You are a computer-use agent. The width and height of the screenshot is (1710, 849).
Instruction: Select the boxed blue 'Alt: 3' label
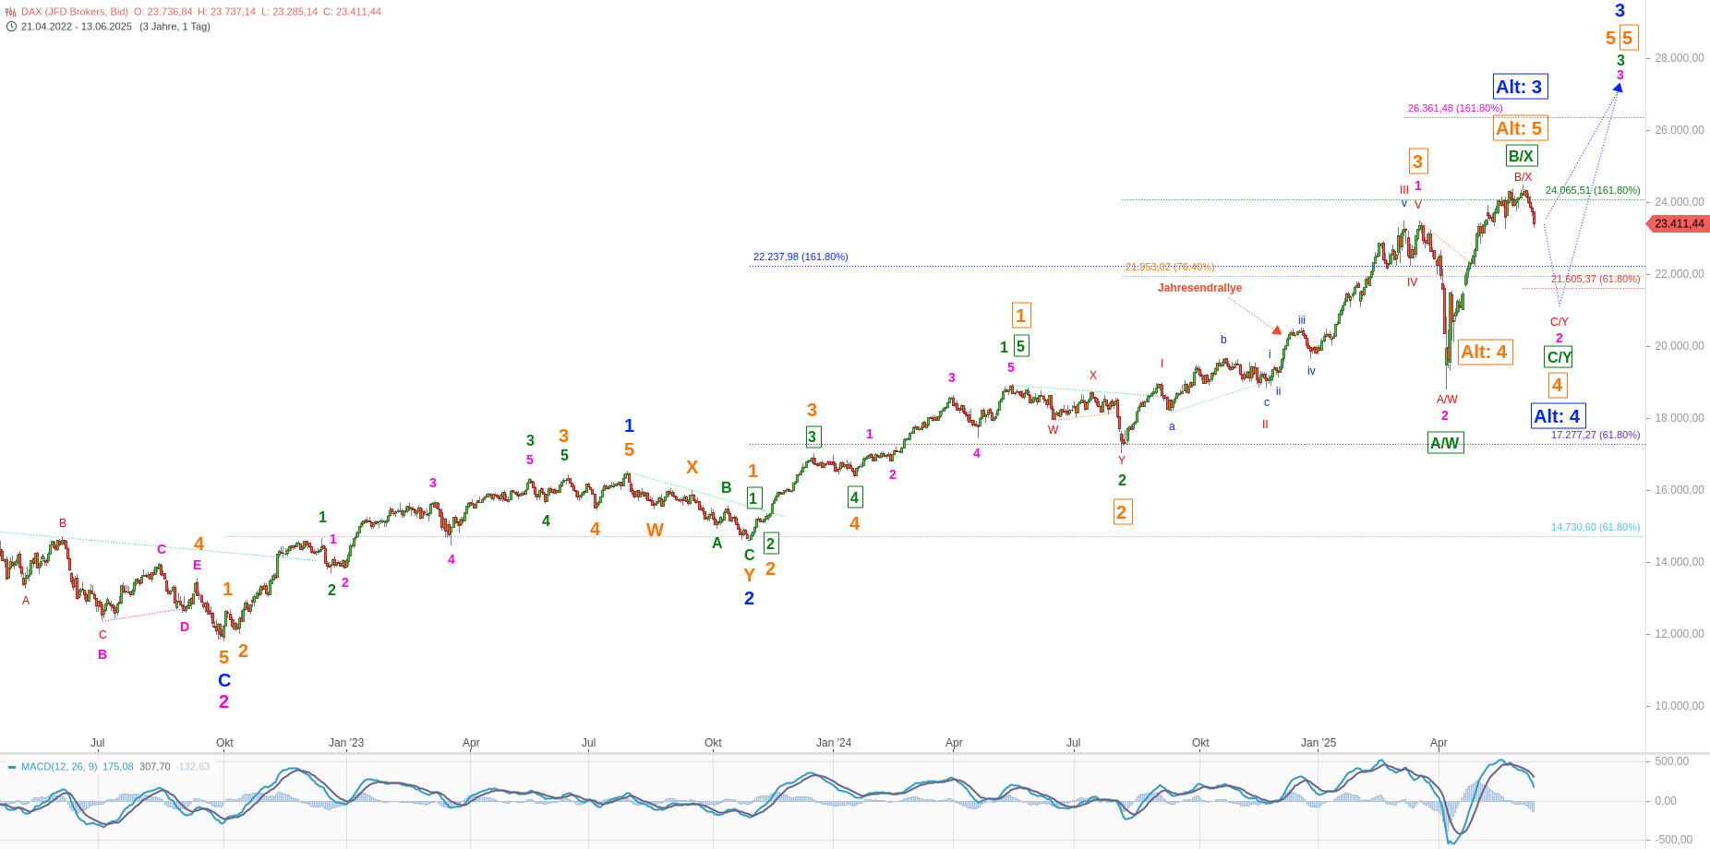(x=1520, y=87)
